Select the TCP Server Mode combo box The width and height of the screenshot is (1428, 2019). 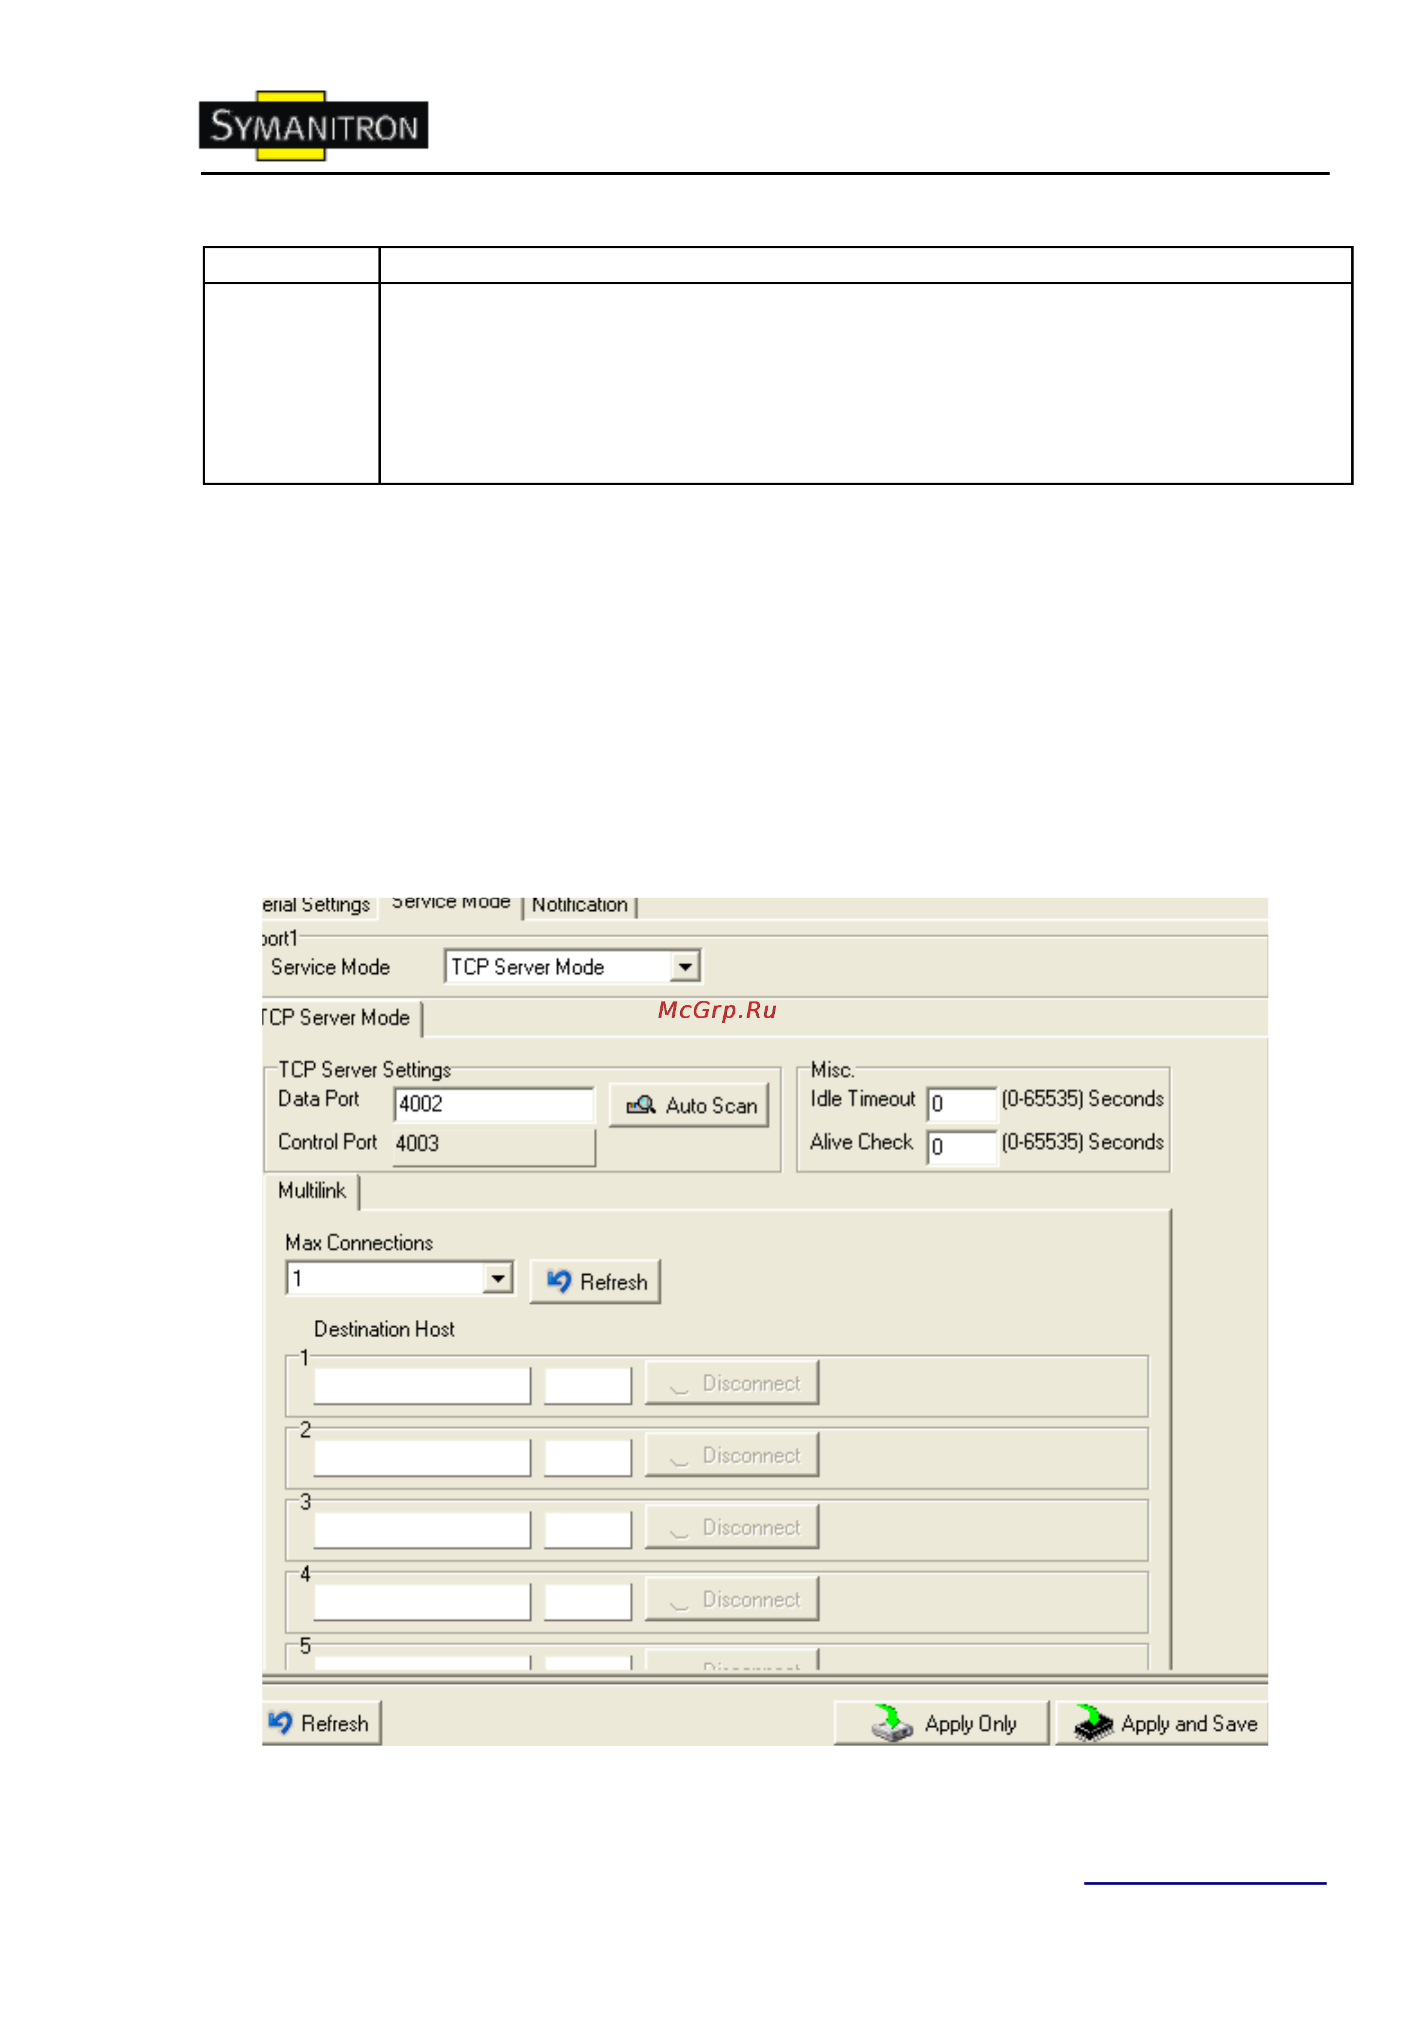click(572, 967)
